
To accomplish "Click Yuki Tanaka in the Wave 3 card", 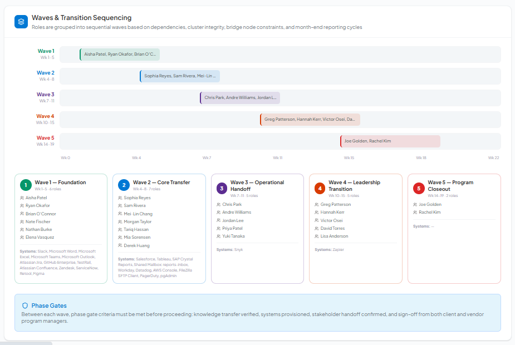I will point(233,236).
